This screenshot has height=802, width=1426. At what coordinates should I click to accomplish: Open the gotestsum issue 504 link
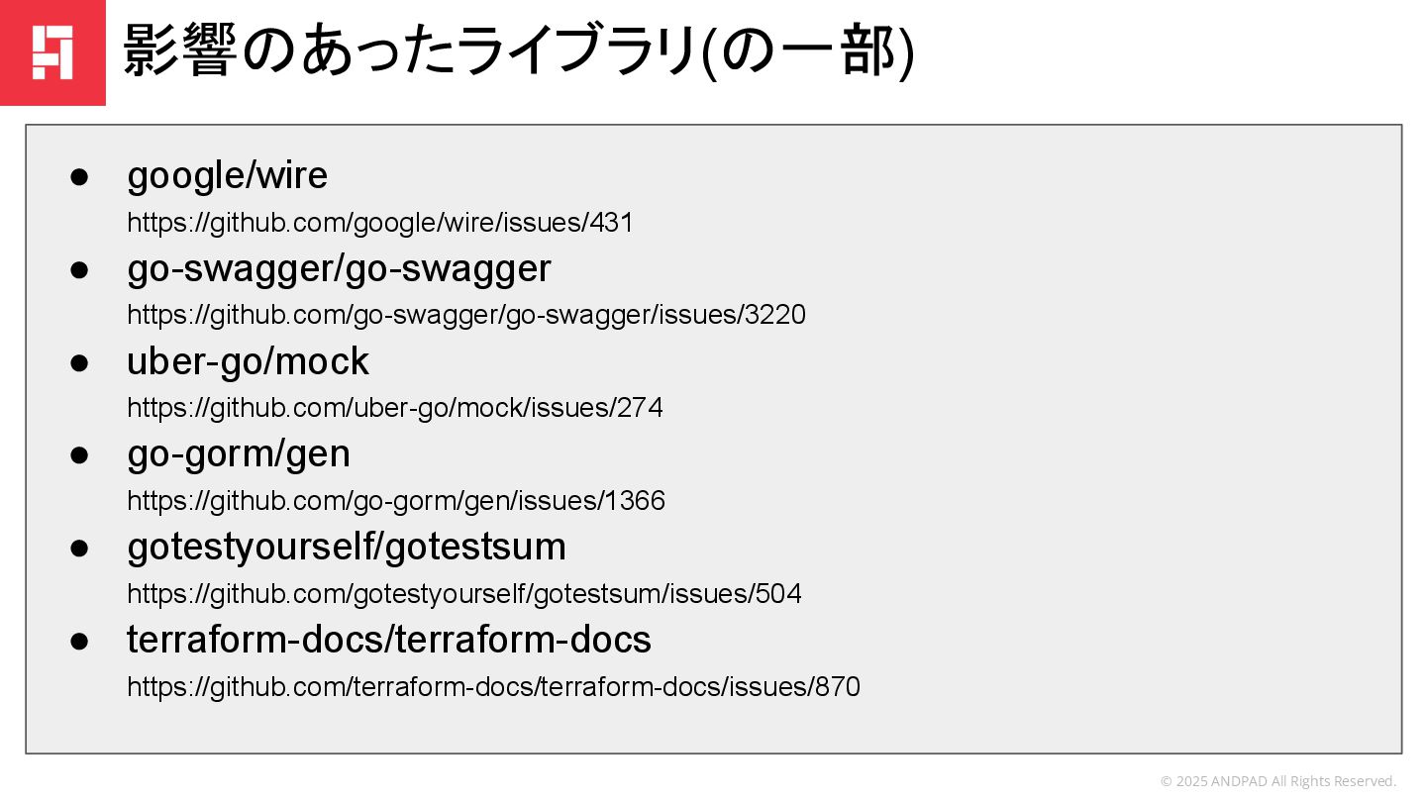click(463, 594)
